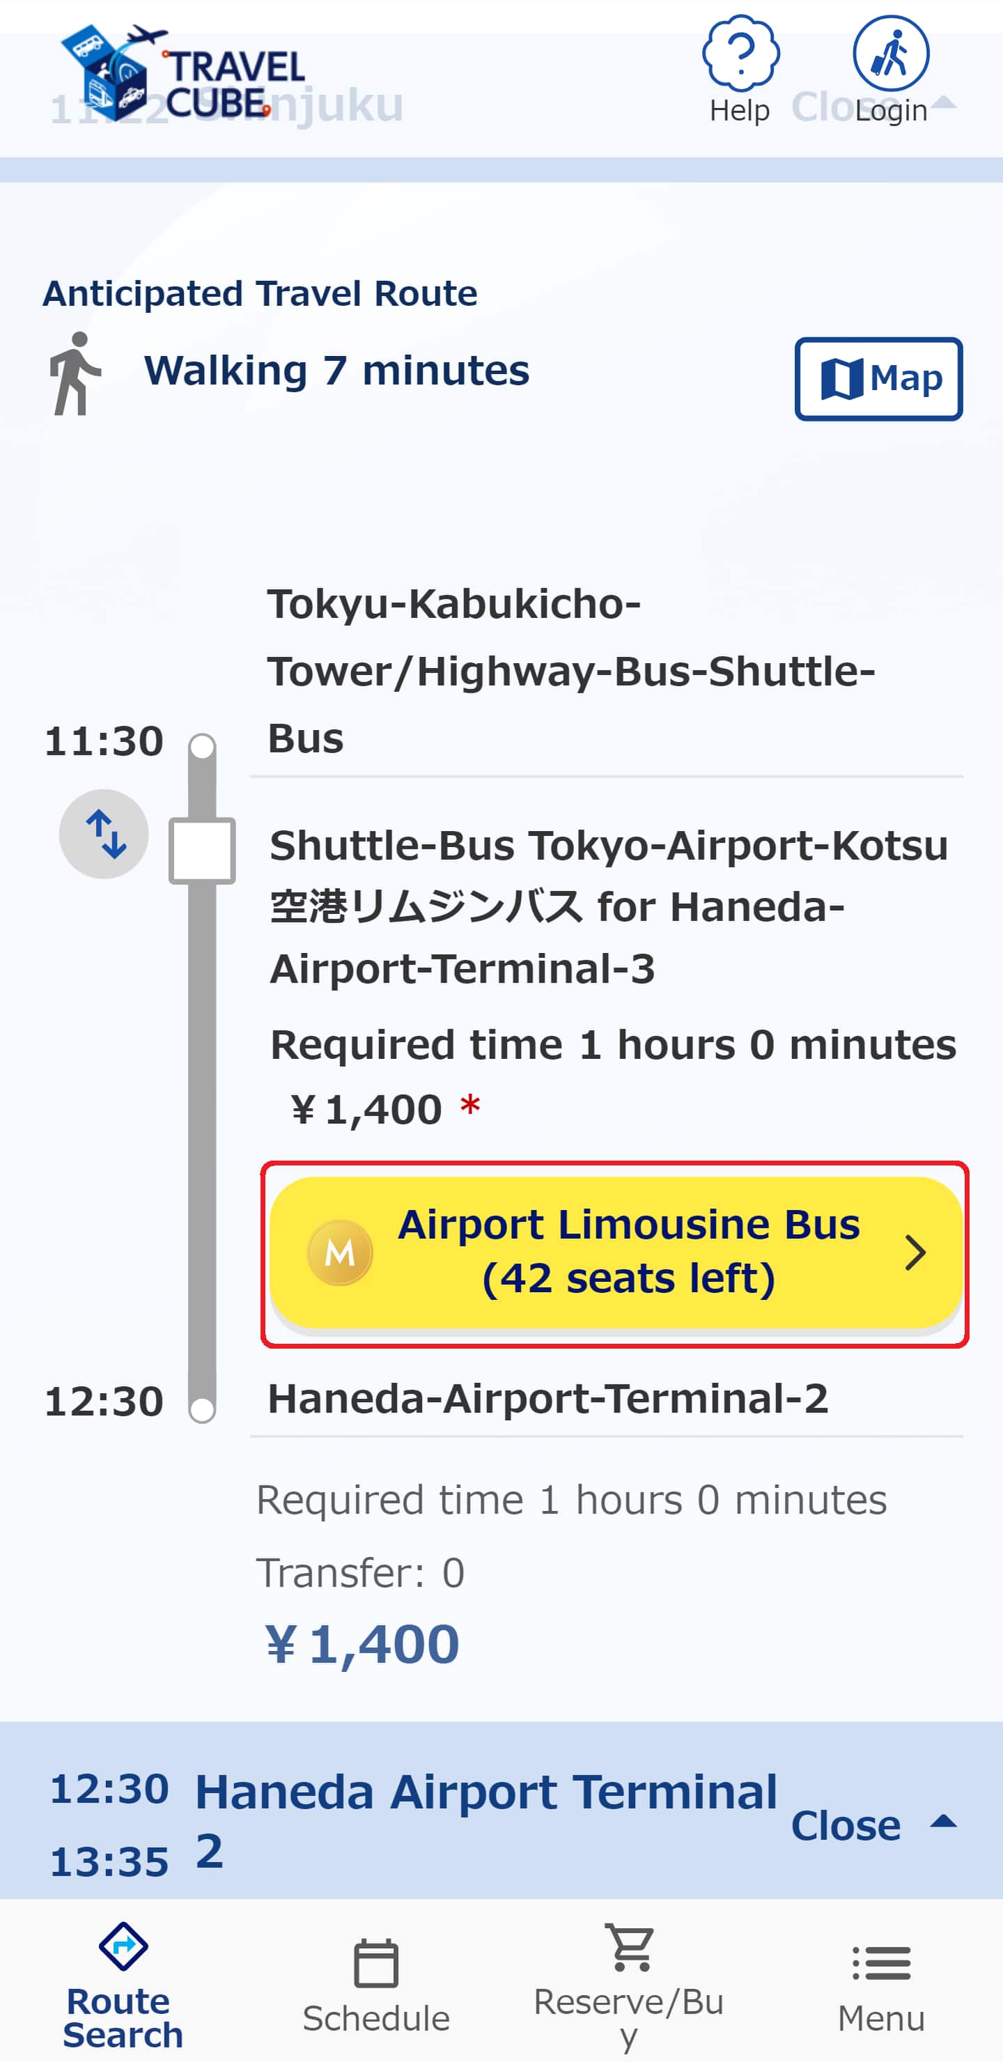Tap the gold M coin icon
The width and height of the screenshot is (1003, 2062).
340,1253
